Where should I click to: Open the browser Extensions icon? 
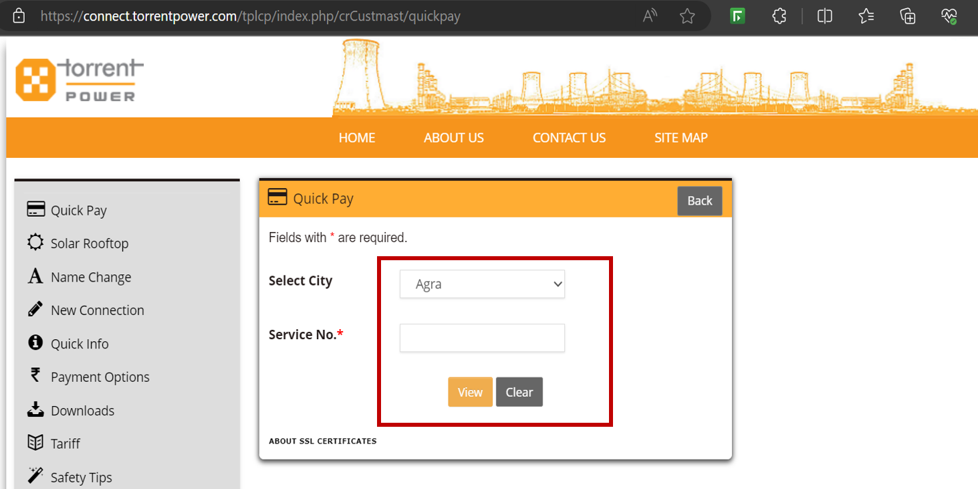pos(779,15)
